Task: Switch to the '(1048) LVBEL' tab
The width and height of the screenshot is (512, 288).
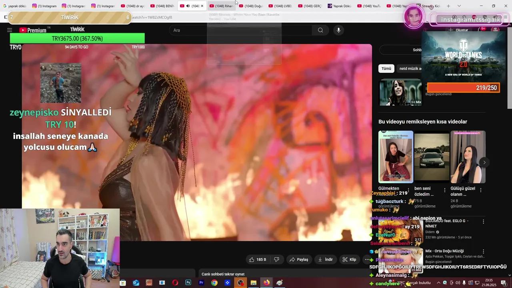Action: [x=280, y=6]
